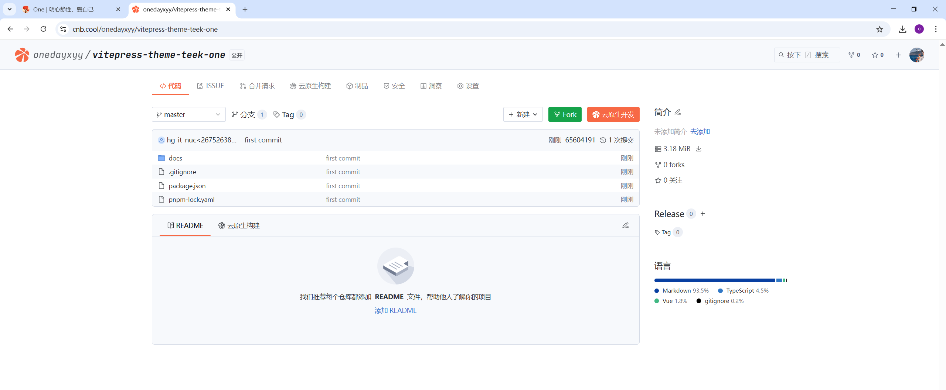The width and height of the screenshot is (946, 390).
Task: Open the 云原生构建 tab in README panel
Action: coord(239,226)
